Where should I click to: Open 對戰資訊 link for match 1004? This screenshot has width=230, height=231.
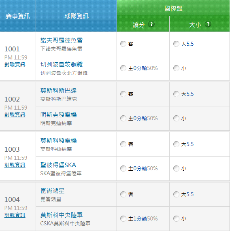[15, 215]
